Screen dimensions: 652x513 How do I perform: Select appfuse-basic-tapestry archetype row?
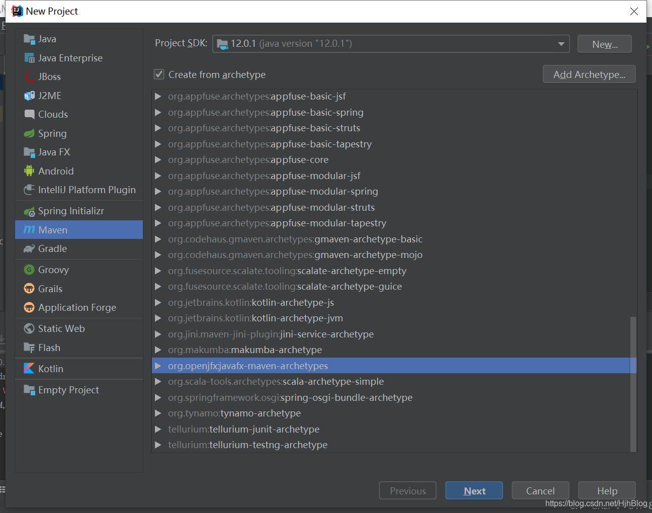(394, 144)
